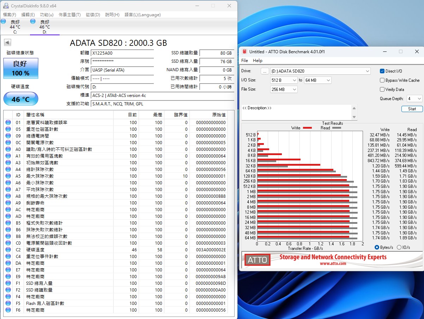Click the status orb for attribute A9
424x319 pixels.
pyautogui.click(x=8, y=203)
